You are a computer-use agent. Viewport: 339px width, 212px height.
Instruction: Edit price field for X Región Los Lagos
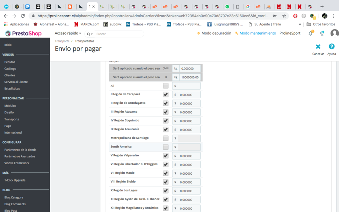(x=189, y=191)
